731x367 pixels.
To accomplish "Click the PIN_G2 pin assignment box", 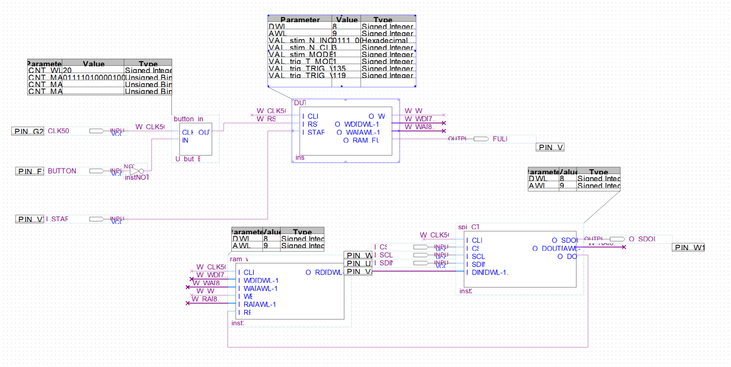I will click(28, 131).
